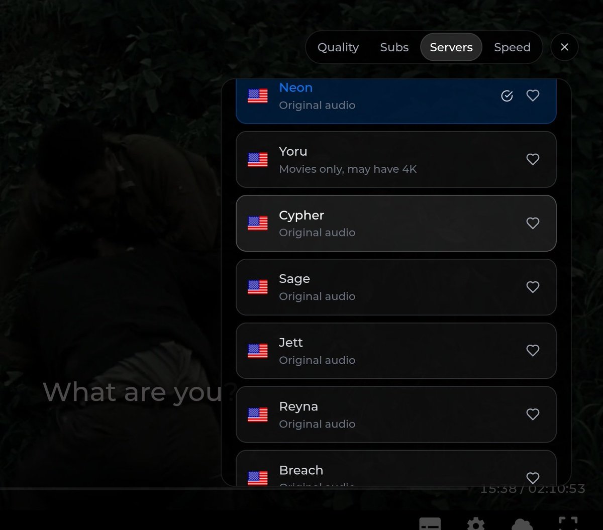
Task: Click Jett's "Original audio" subtitle
Action: 317,360
